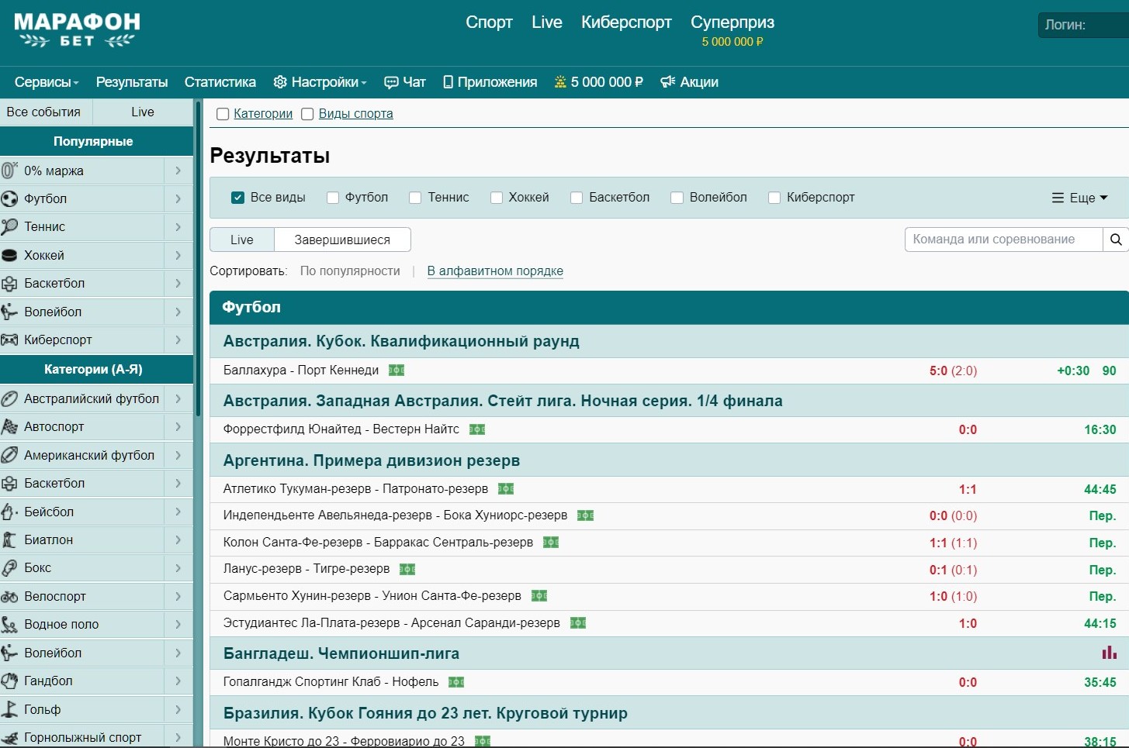
Task: Click the Marathonbet logo
Action: tap(77, 30)
